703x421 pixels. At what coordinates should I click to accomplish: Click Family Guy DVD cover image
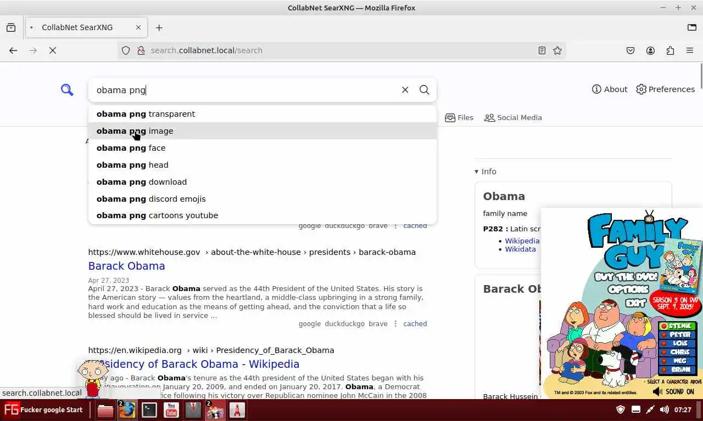pos(681,265)
